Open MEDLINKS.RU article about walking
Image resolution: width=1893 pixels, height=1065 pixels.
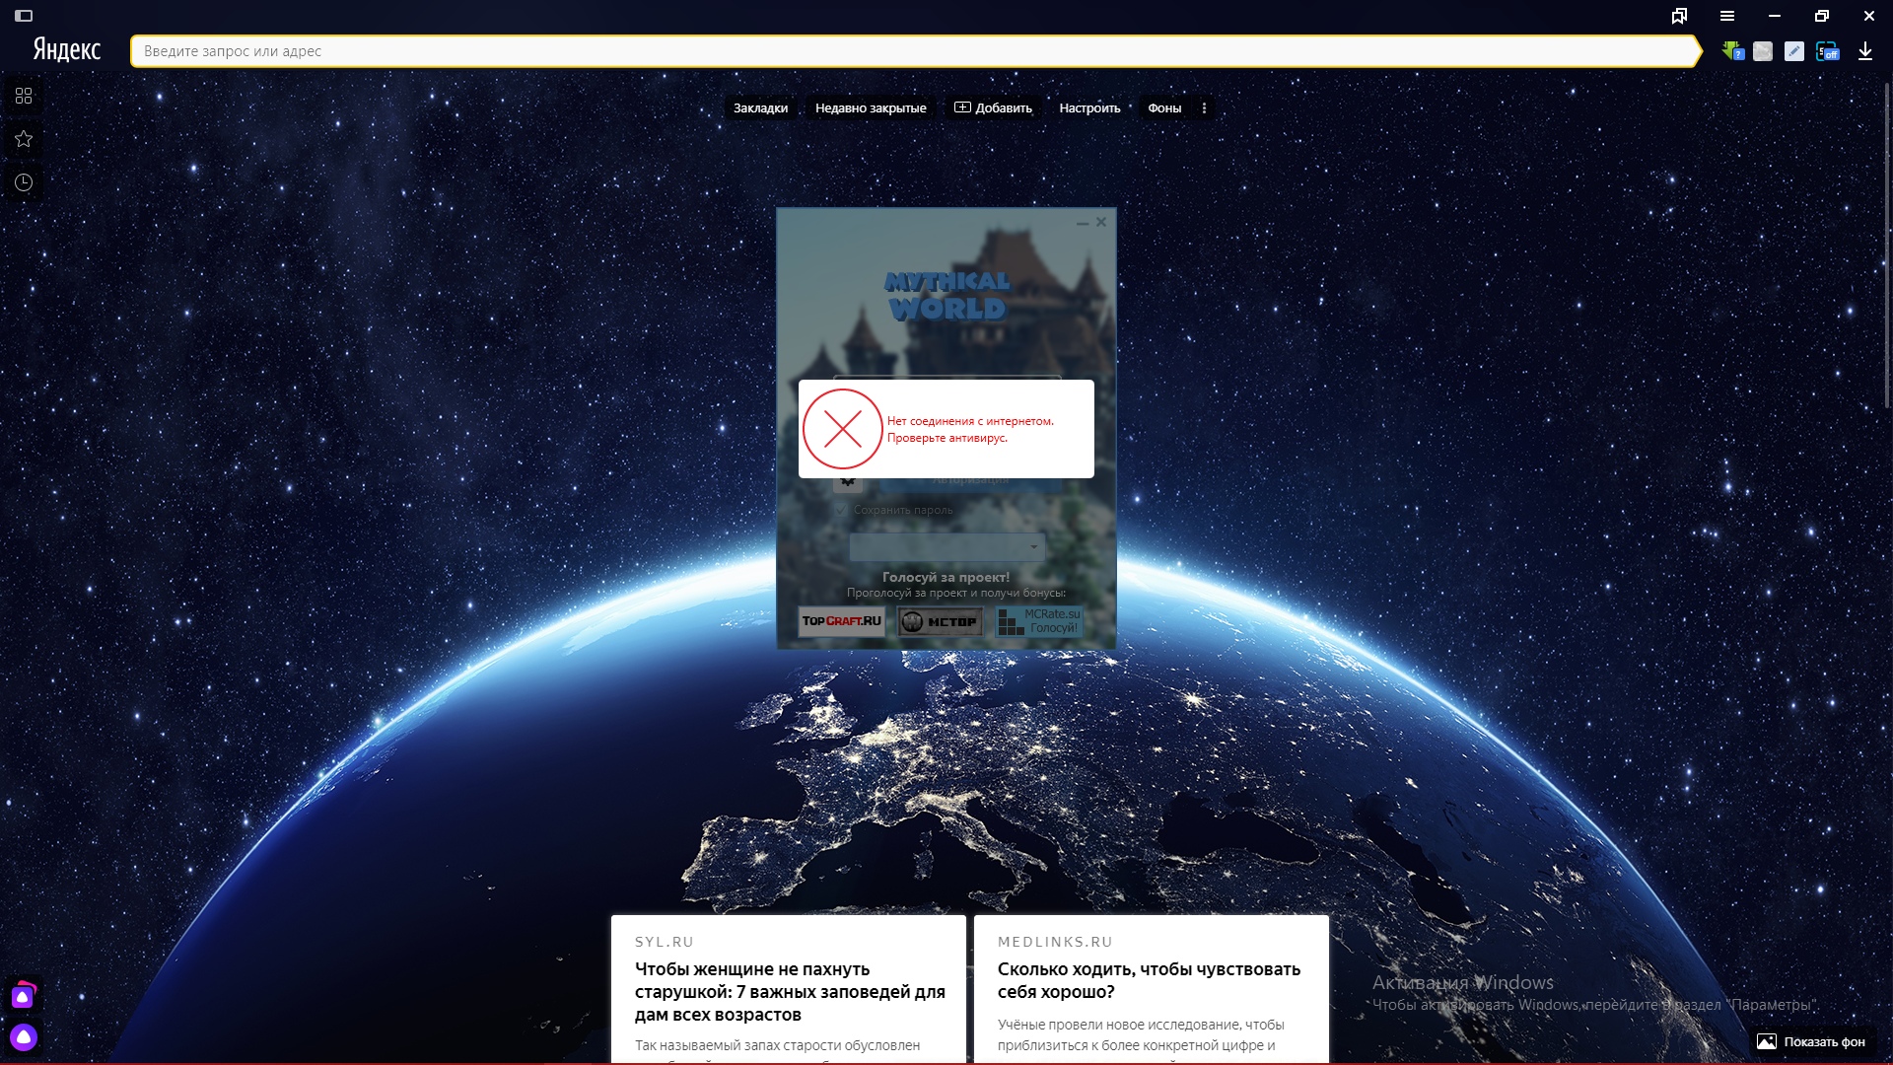(1152, 990)
